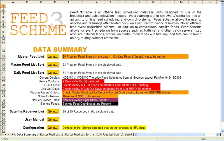This screenshot has width=224, height=141.
Task: Click Go to next to Configuration
Action: tap(53, 128)
